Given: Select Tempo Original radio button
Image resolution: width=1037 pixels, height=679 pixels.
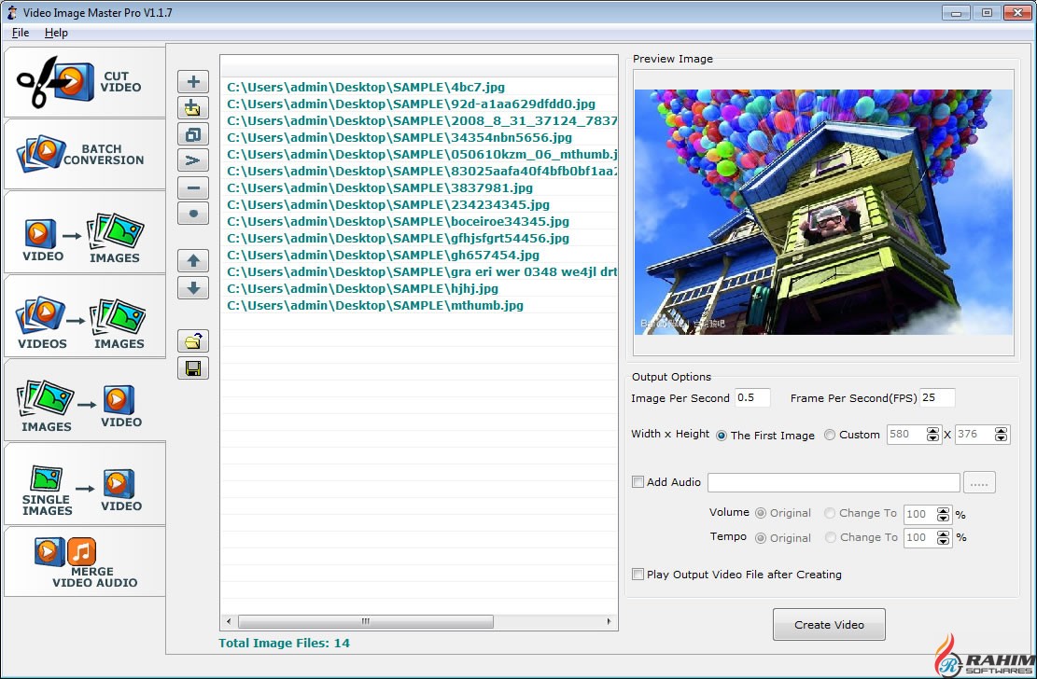Looking at the screenshot, I should [761, 537].
